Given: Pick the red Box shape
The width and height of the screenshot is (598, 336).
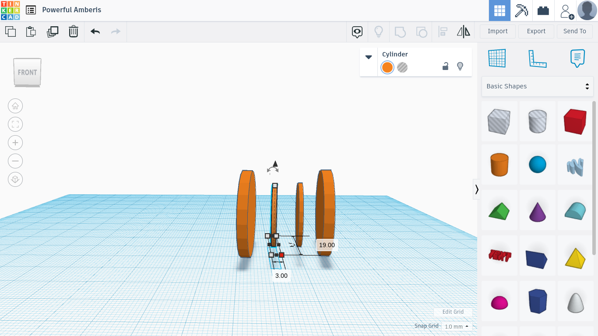Looking at the screenshot, I should (575, 121).
